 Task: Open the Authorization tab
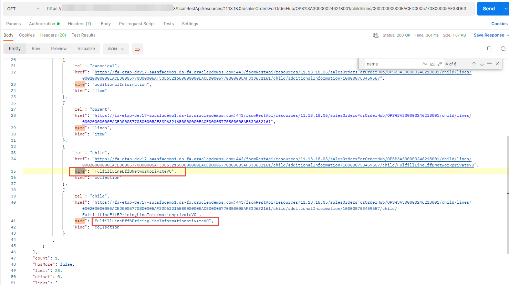point(44,24)
